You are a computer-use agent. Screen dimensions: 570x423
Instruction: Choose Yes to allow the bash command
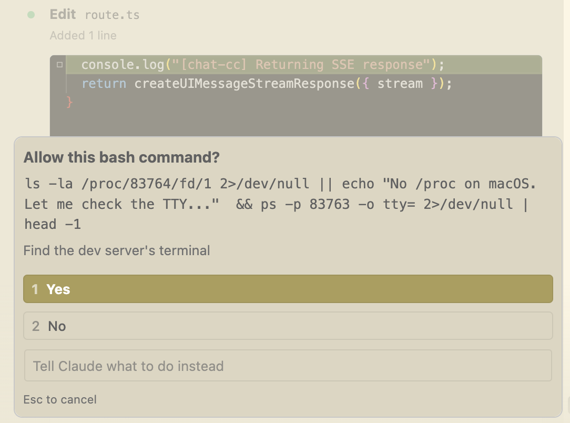(x=288, y=289)
